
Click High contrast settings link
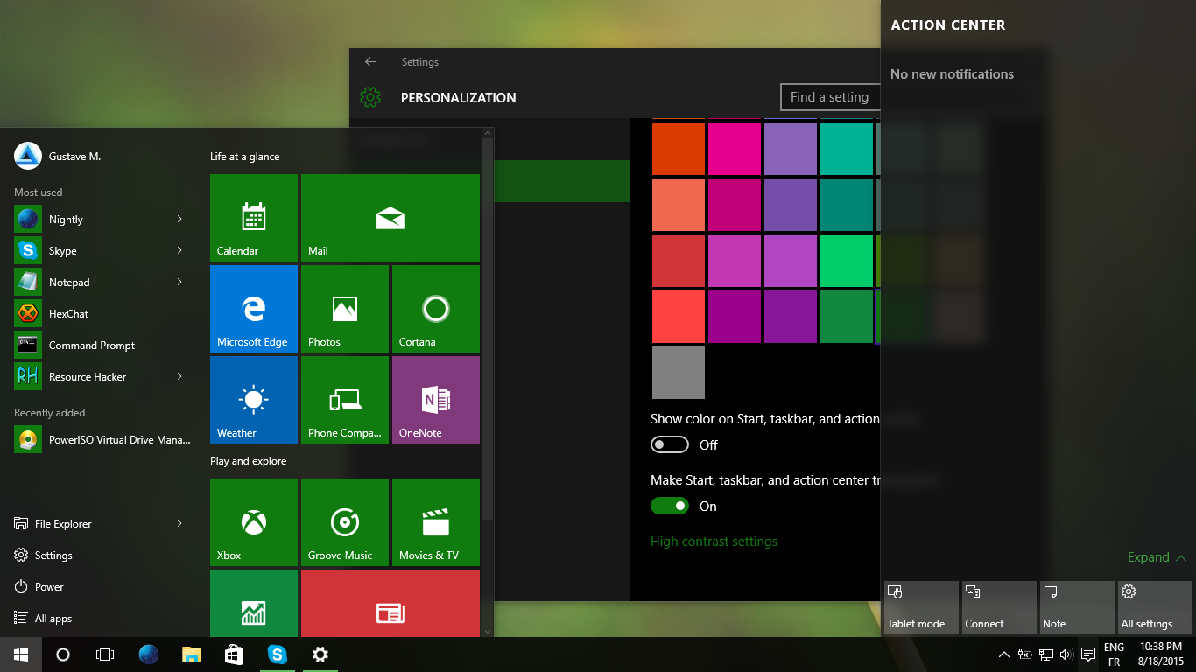tap(714, 542)
